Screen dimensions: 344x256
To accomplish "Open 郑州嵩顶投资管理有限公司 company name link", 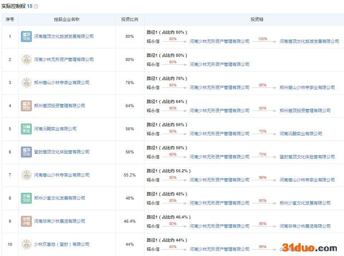I will click(60, 106).
